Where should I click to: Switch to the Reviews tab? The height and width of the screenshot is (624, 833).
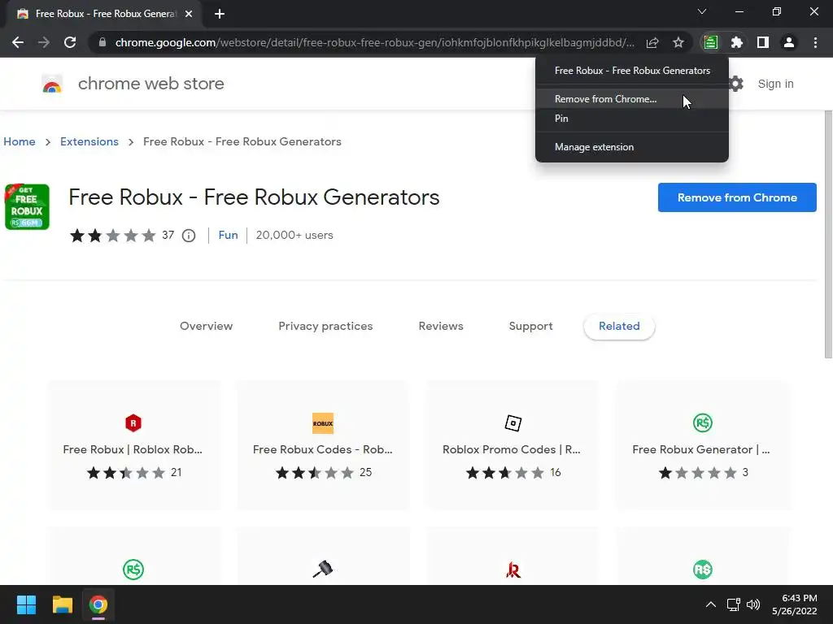click(441, 327)
